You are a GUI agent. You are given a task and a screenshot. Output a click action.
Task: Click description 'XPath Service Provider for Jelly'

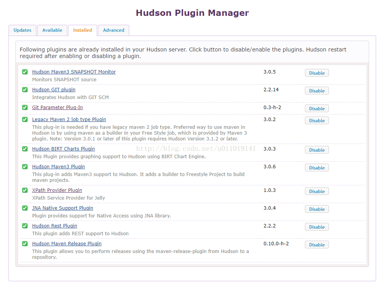click(x=68, y=198)
